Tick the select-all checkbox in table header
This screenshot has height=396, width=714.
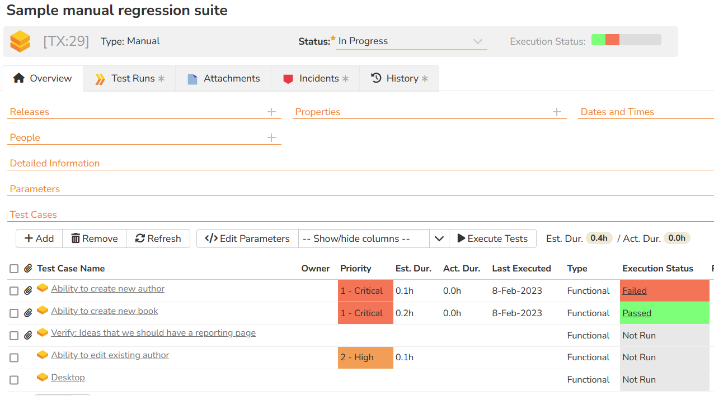click(14, 269)
